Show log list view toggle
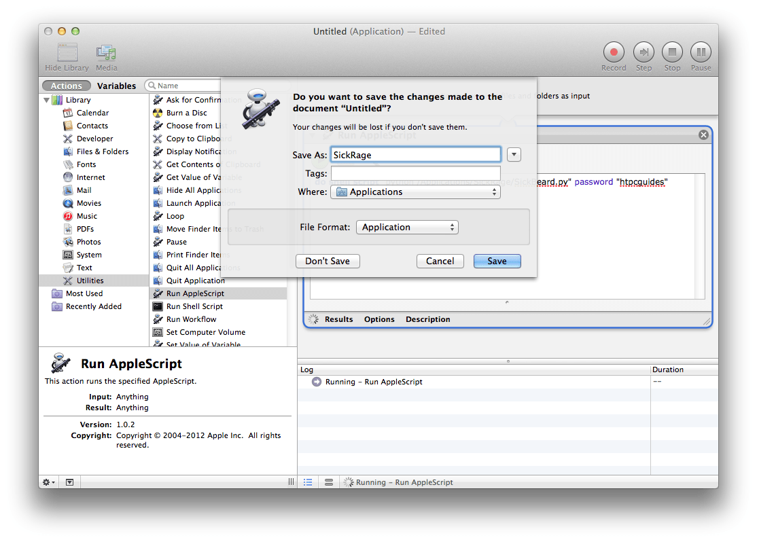This screenshot has height=542, width=757. pos(308,482)
